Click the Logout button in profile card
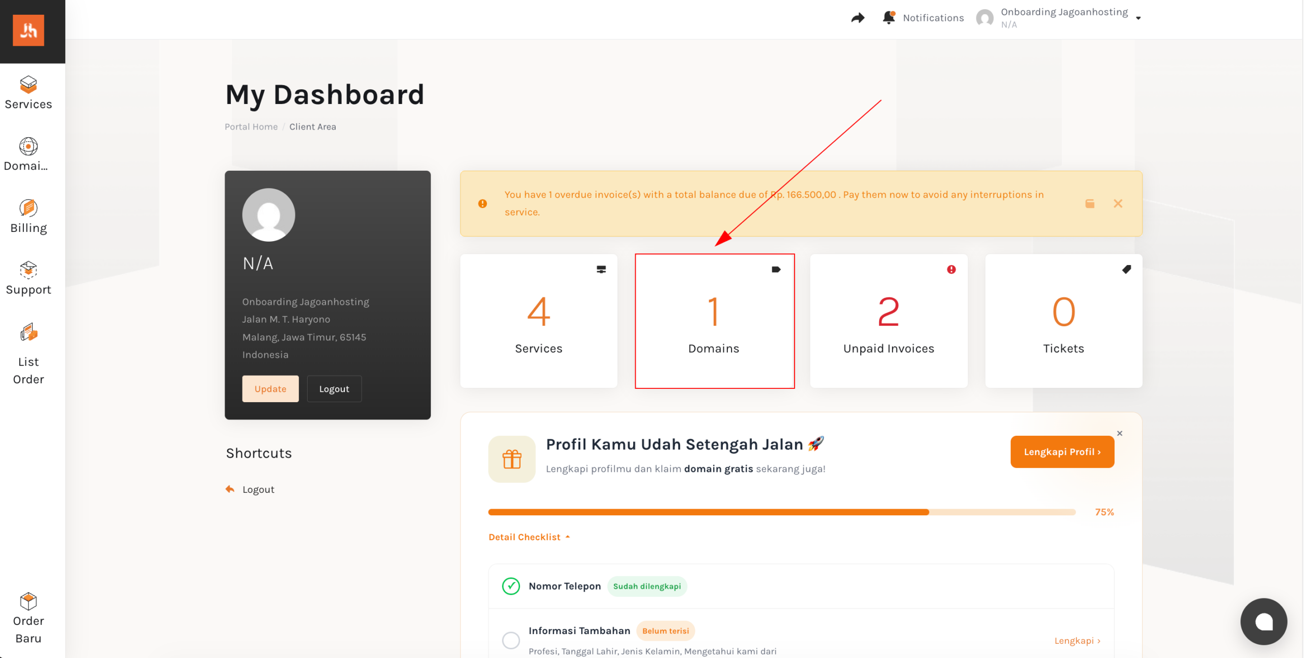The width and height of the screenshot is (1304, 658). pyautogui.click(x=334, y=389)
